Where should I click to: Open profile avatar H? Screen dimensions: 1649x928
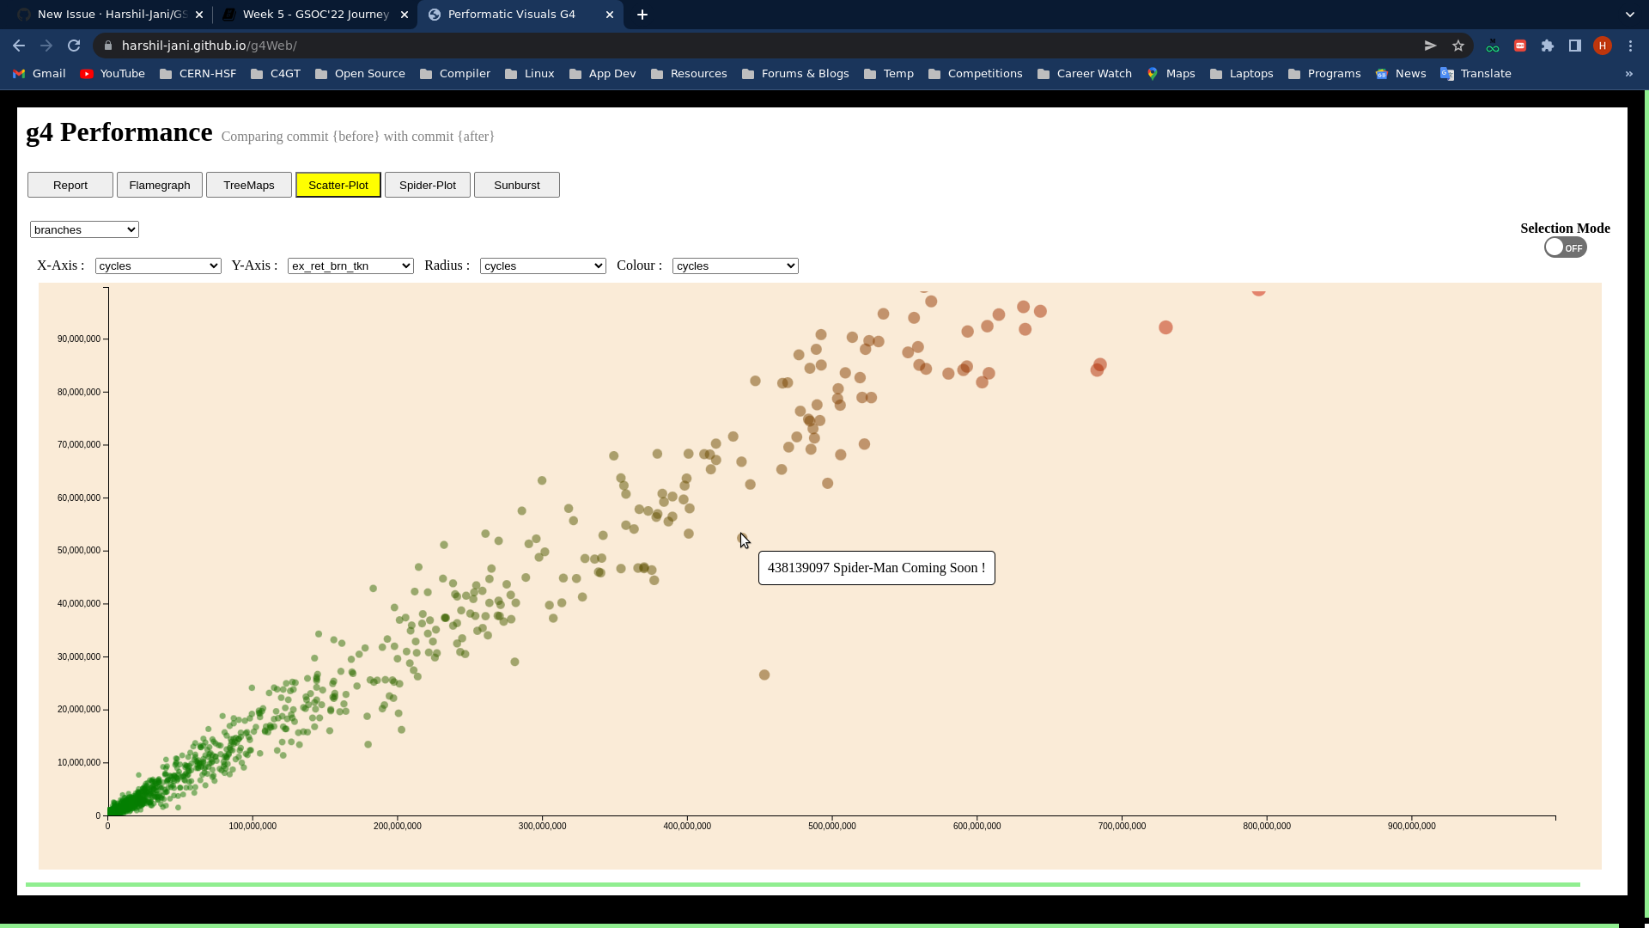point(1603,46)
